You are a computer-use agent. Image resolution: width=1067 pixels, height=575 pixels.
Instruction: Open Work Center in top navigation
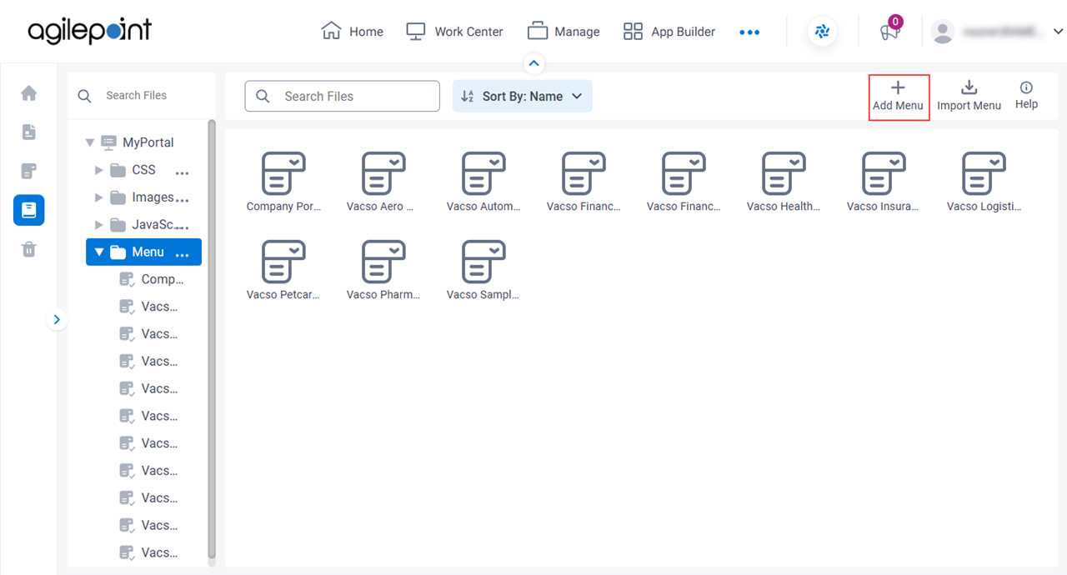[x=454, y=32]
